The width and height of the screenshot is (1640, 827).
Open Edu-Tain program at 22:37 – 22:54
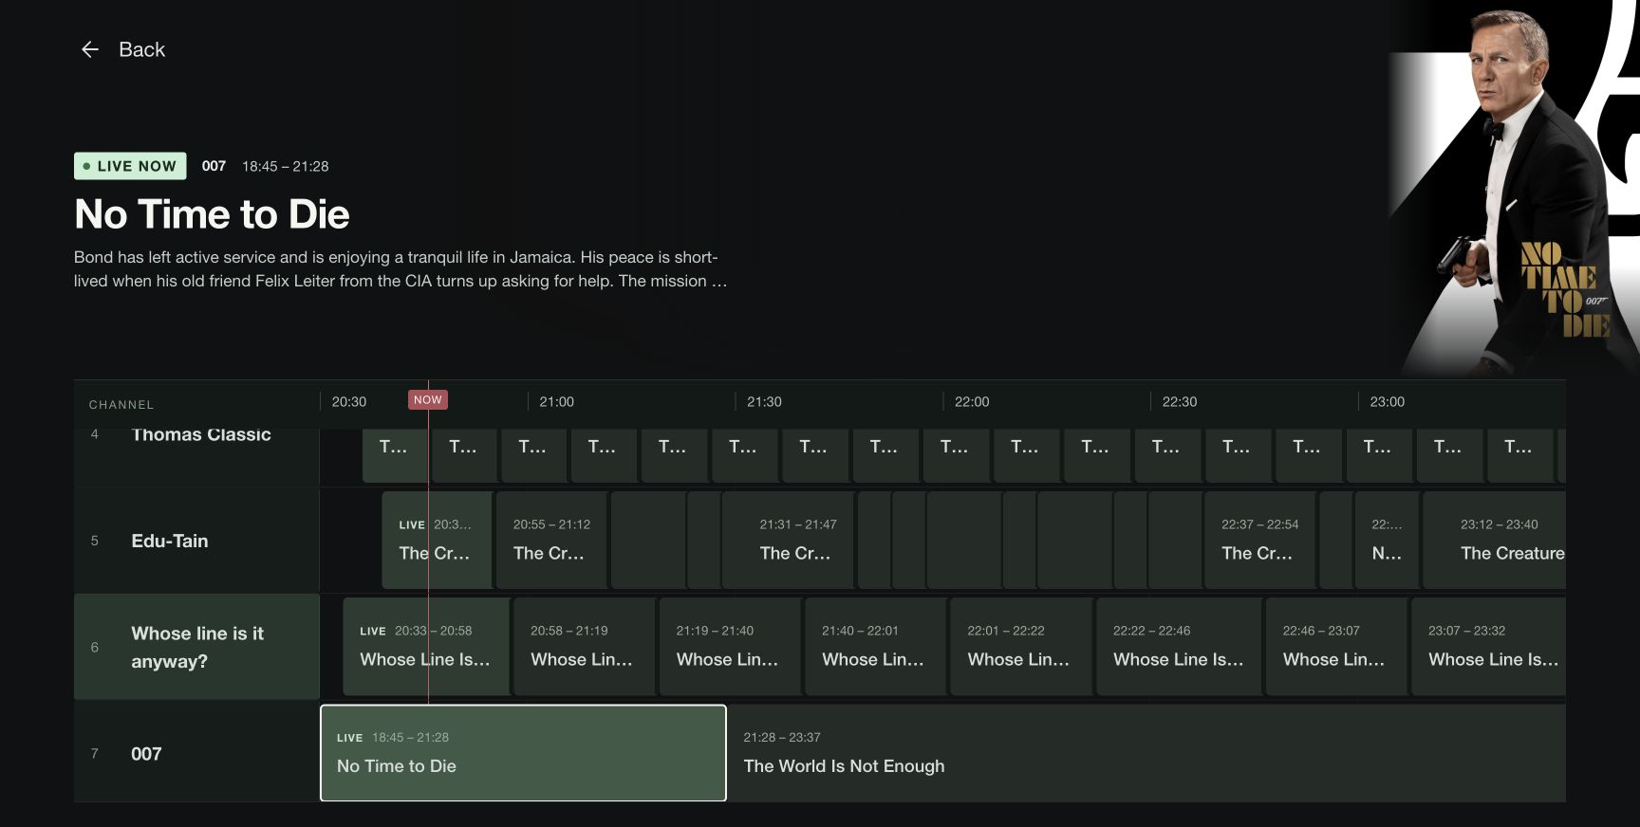(1259, 540)
